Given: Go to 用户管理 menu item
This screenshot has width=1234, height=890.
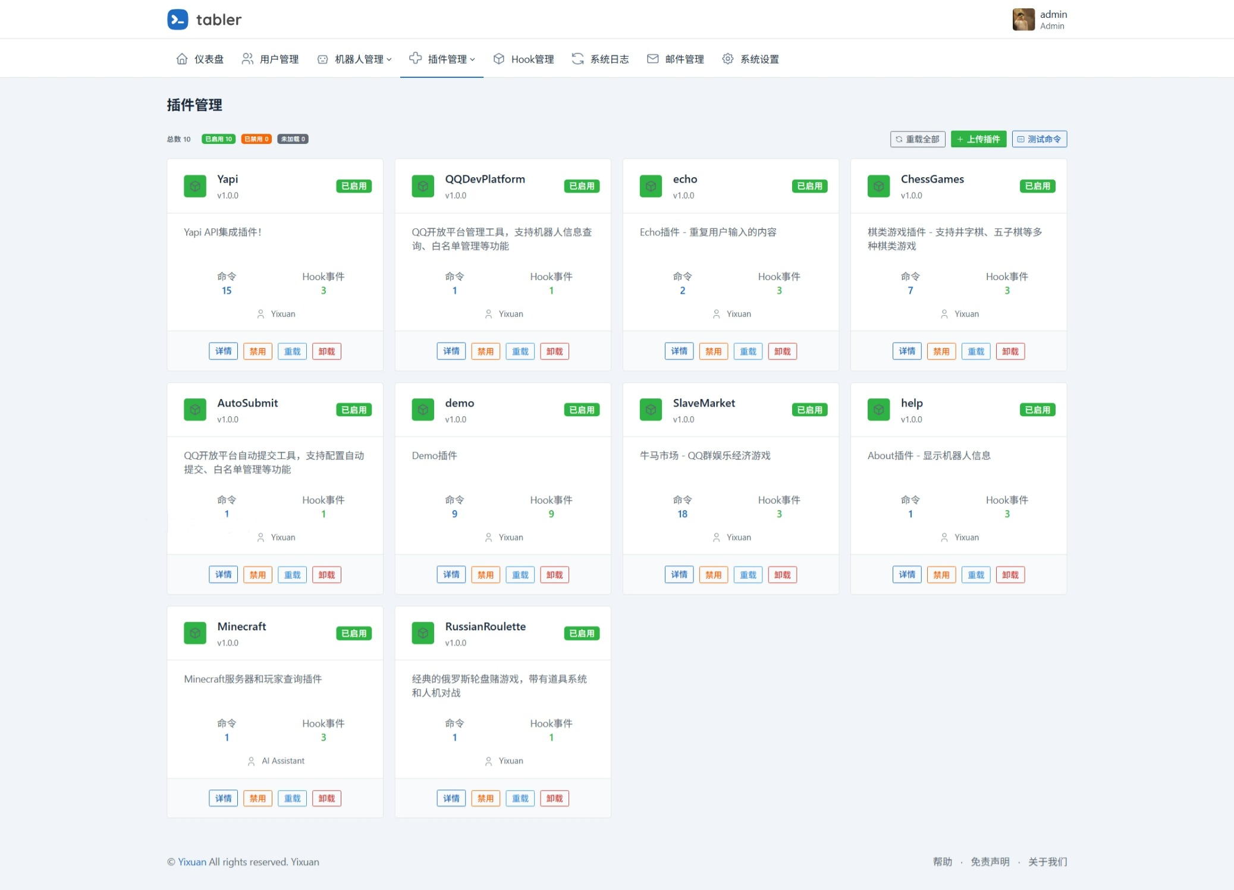Looking at the screenshot, I should [278, 59].
